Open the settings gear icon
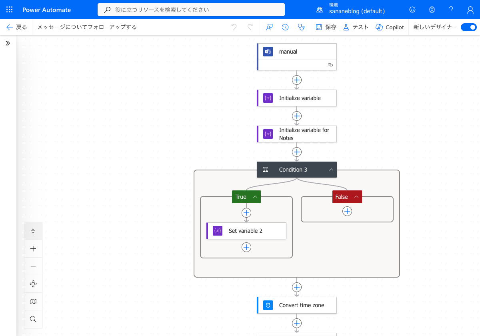Image resolution: width=480 pixels, height=336 pixels. click(x=432, y=10)
